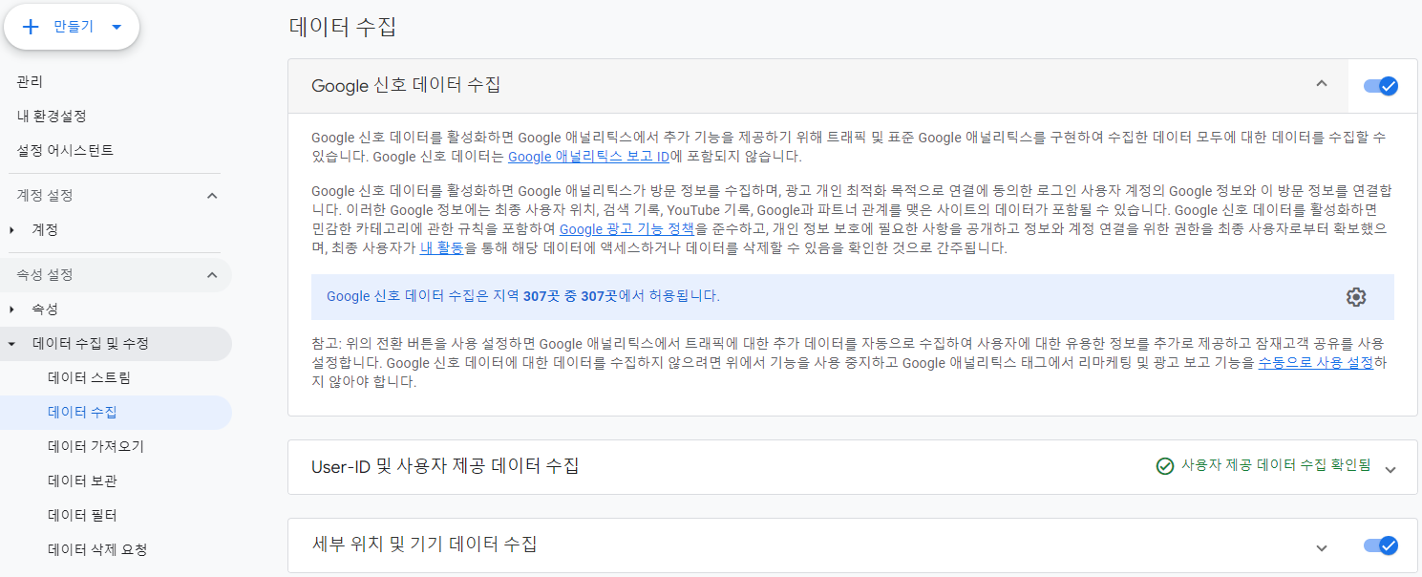
Task: Open the region settings gear icon
Action: (x=1356, y=297)
